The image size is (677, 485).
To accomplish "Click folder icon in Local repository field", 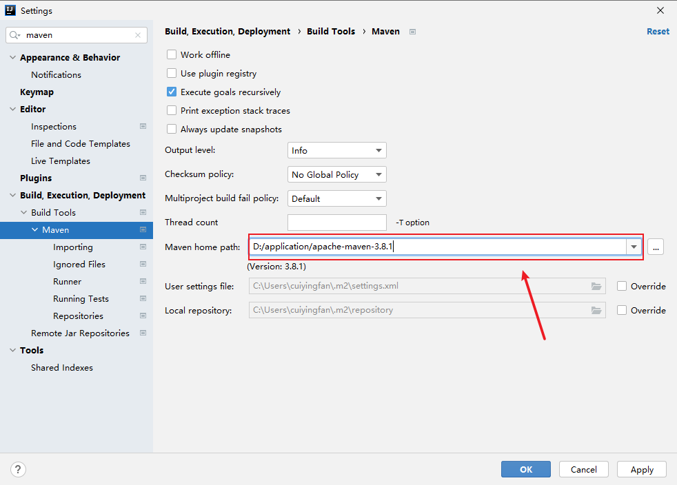I will pos(596,310).
